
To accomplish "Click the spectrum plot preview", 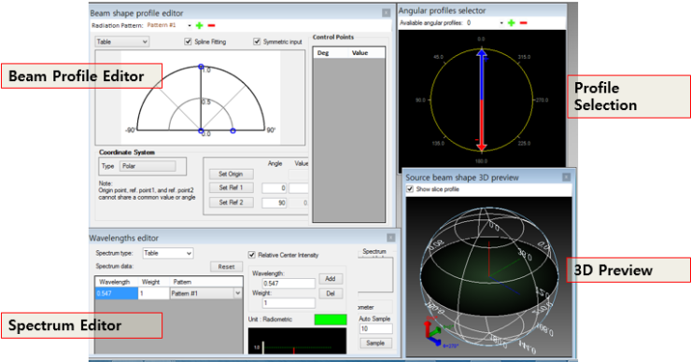I will (298, 341).
